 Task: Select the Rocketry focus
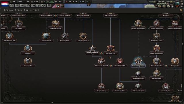(x=28, y=50)
